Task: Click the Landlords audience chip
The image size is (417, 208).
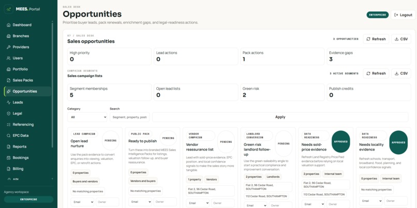Action: pyautogui.click(x=273, y=177)
